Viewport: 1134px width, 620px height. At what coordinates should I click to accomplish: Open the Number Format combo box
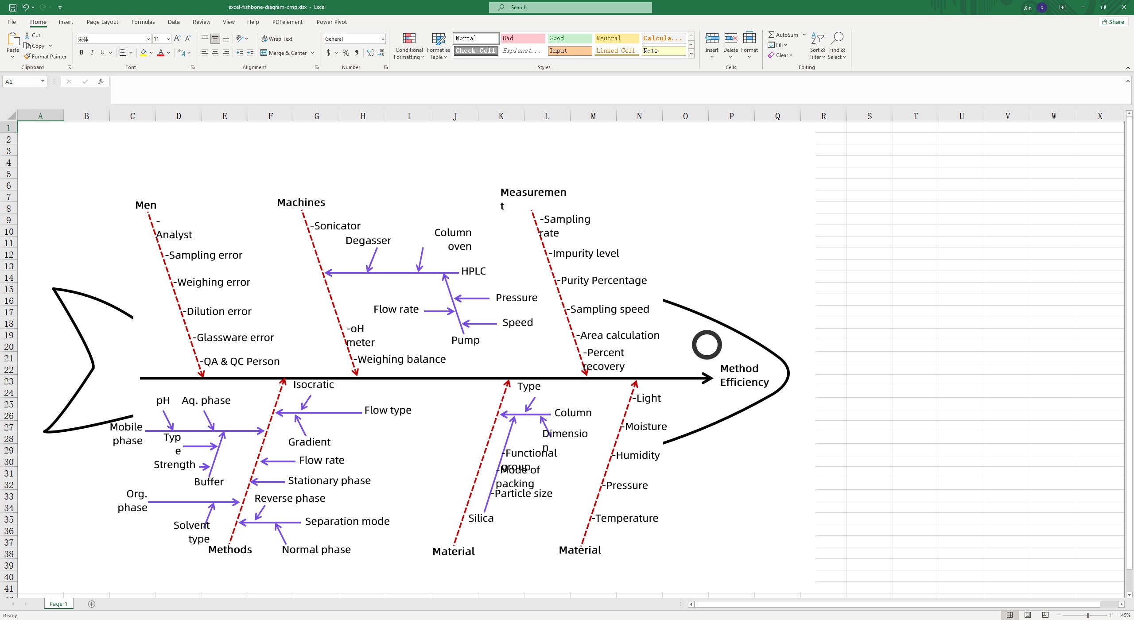354,39
